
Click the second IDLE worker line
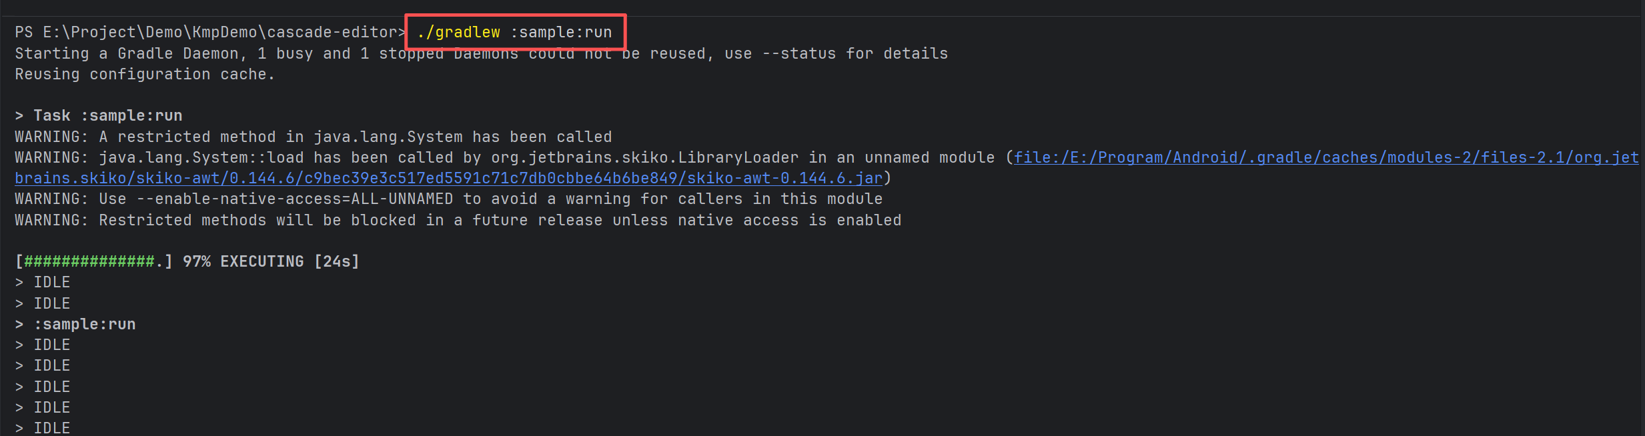(x=43, y=303)
